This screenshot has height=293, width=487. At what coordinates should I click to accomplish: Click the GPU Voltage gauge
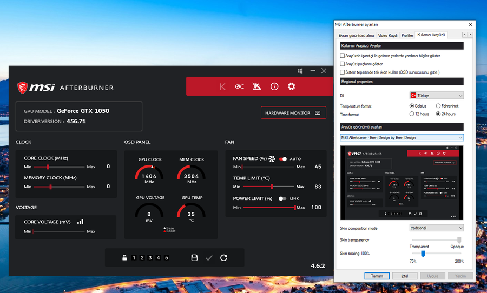149,212
